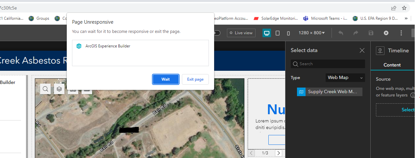Open the Content tab in Timeline panel
The width and height of the screenshot is (420, 158).
pyautogui.click(x=392, y=65)
